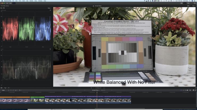The image size is (197, 110).
Task: Open Luma scope settings icon
Action: (x=50, y=49)
